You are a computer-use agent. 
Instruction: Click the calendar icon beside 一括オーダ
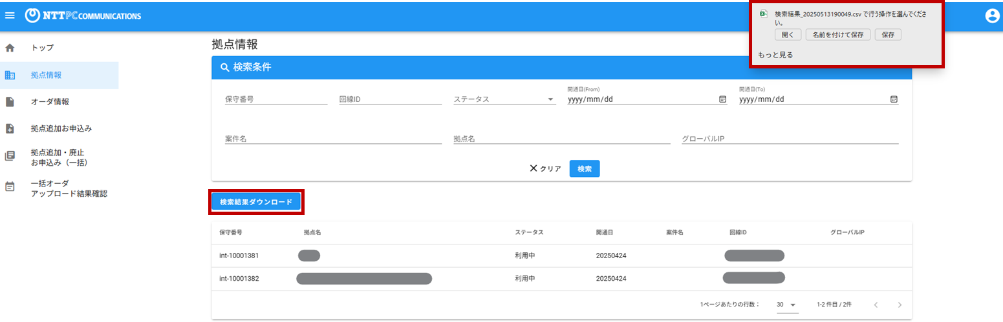pos(10,187)
